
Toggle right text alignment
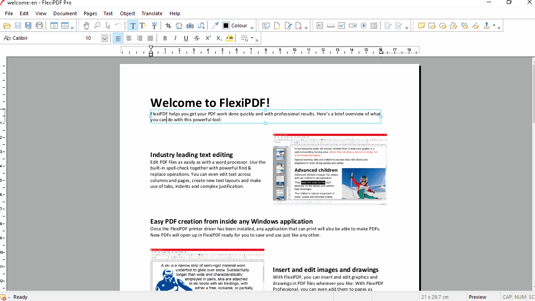[x=140, y=38]
